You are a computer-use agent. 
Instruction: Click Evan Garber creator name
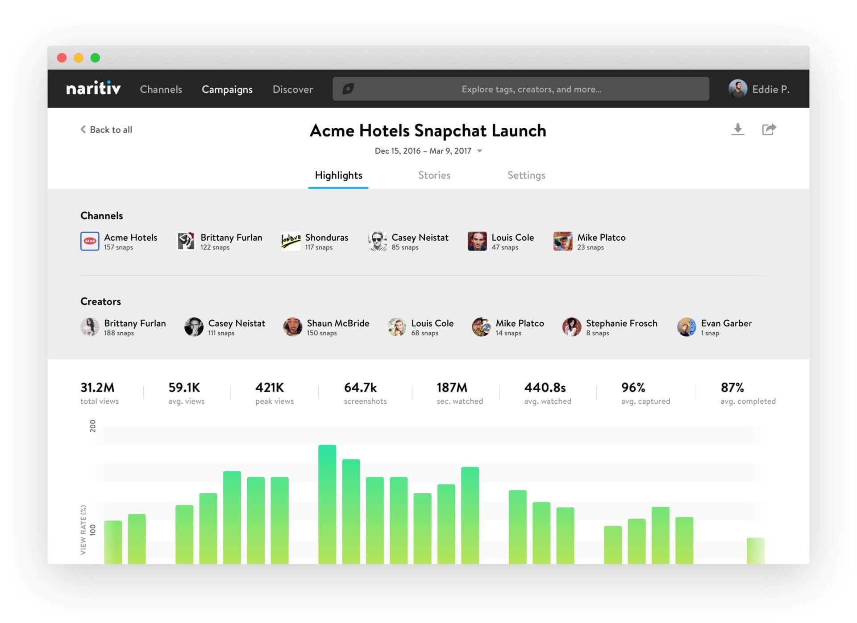726,323
